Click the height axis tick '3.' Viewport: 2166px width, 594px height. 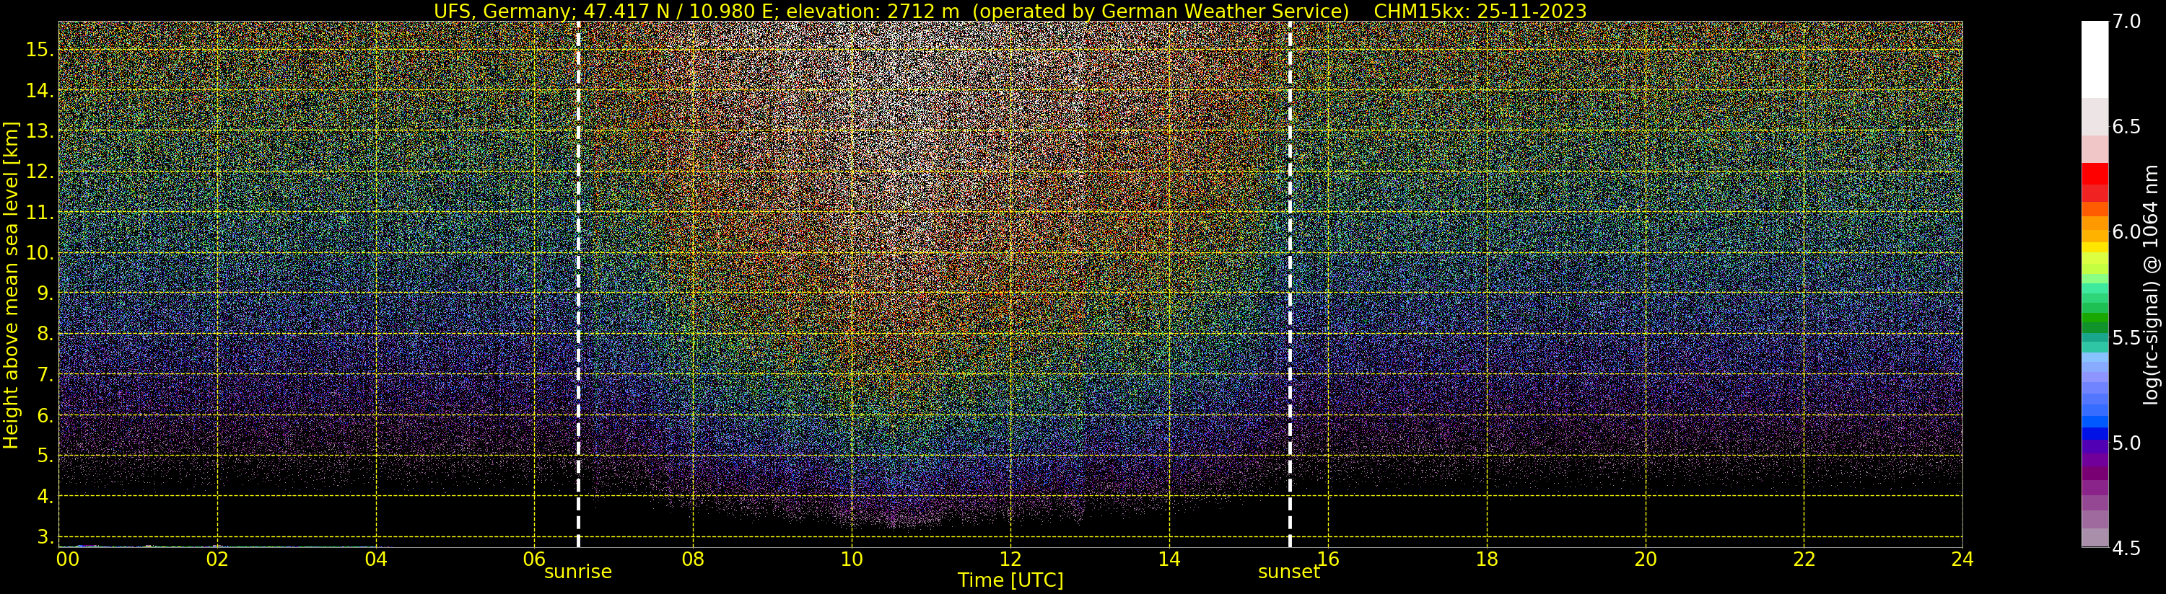(44, 537)
